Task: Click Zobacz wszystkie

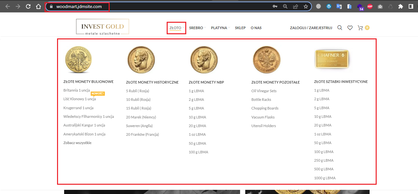Action: coord(78,143)
